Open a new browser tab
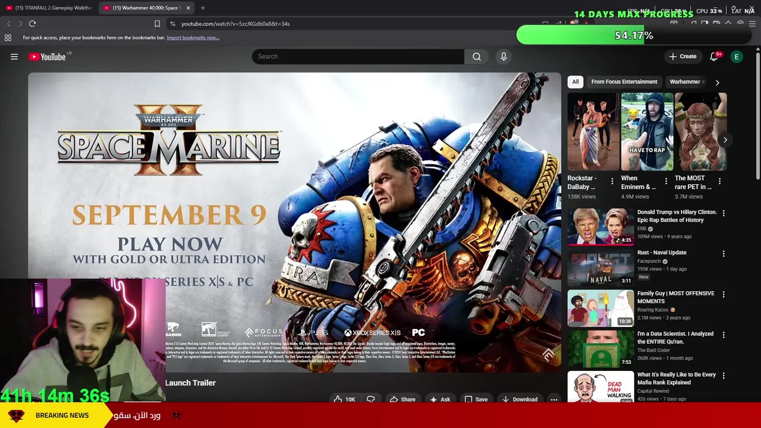Screen dimensions: 761x428 coord(203,8)
